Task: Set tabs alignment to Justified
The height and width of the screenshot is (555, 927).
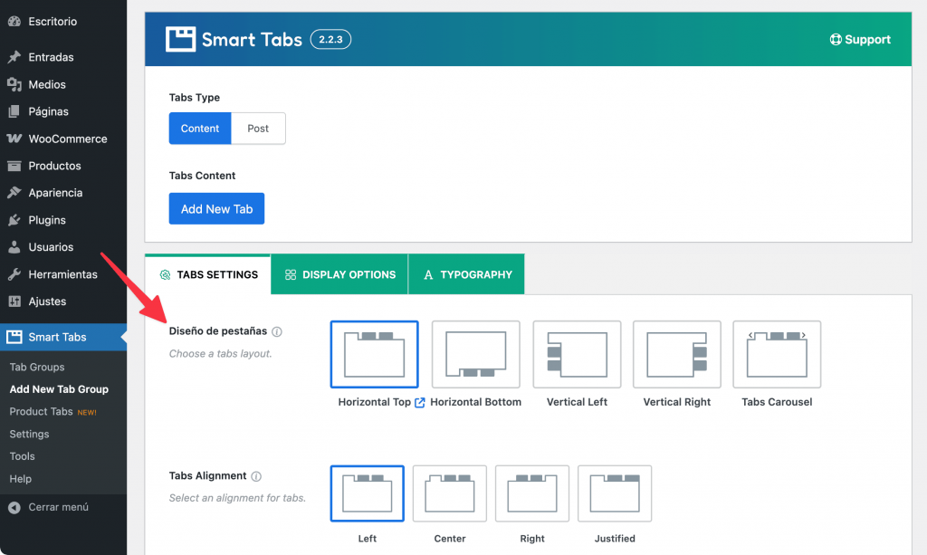Action: (x=615, y=493)
